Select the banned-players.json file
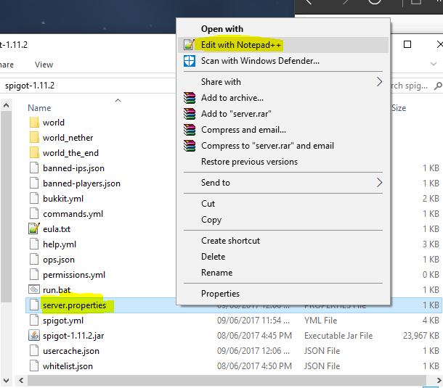 (81, 183)
